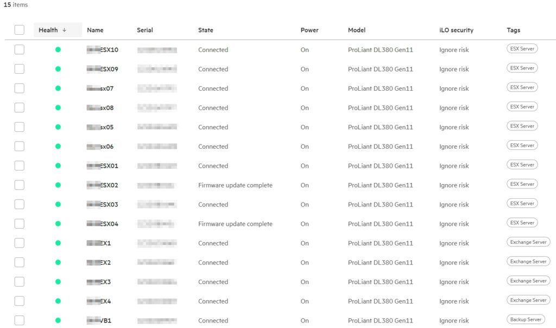Sort by the State column header
Screen dimensions: 556x328
pyautogui.click(x=205, y=30)
